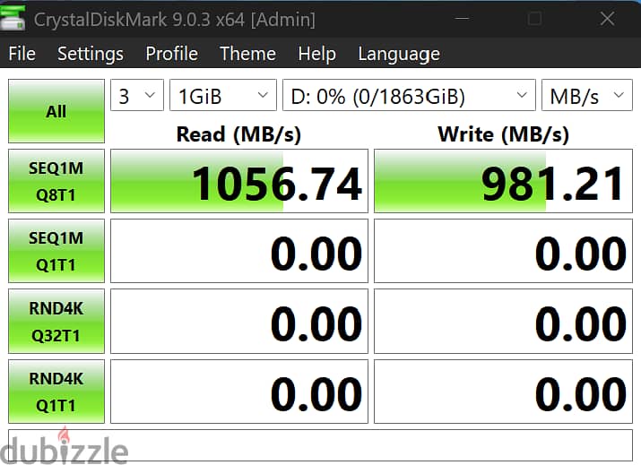Click the CrystalDiskMark app icon in title bar

click(13, 19)
